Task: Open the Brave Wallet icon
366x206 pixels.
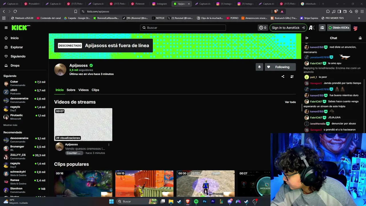Action: (345, 11)
